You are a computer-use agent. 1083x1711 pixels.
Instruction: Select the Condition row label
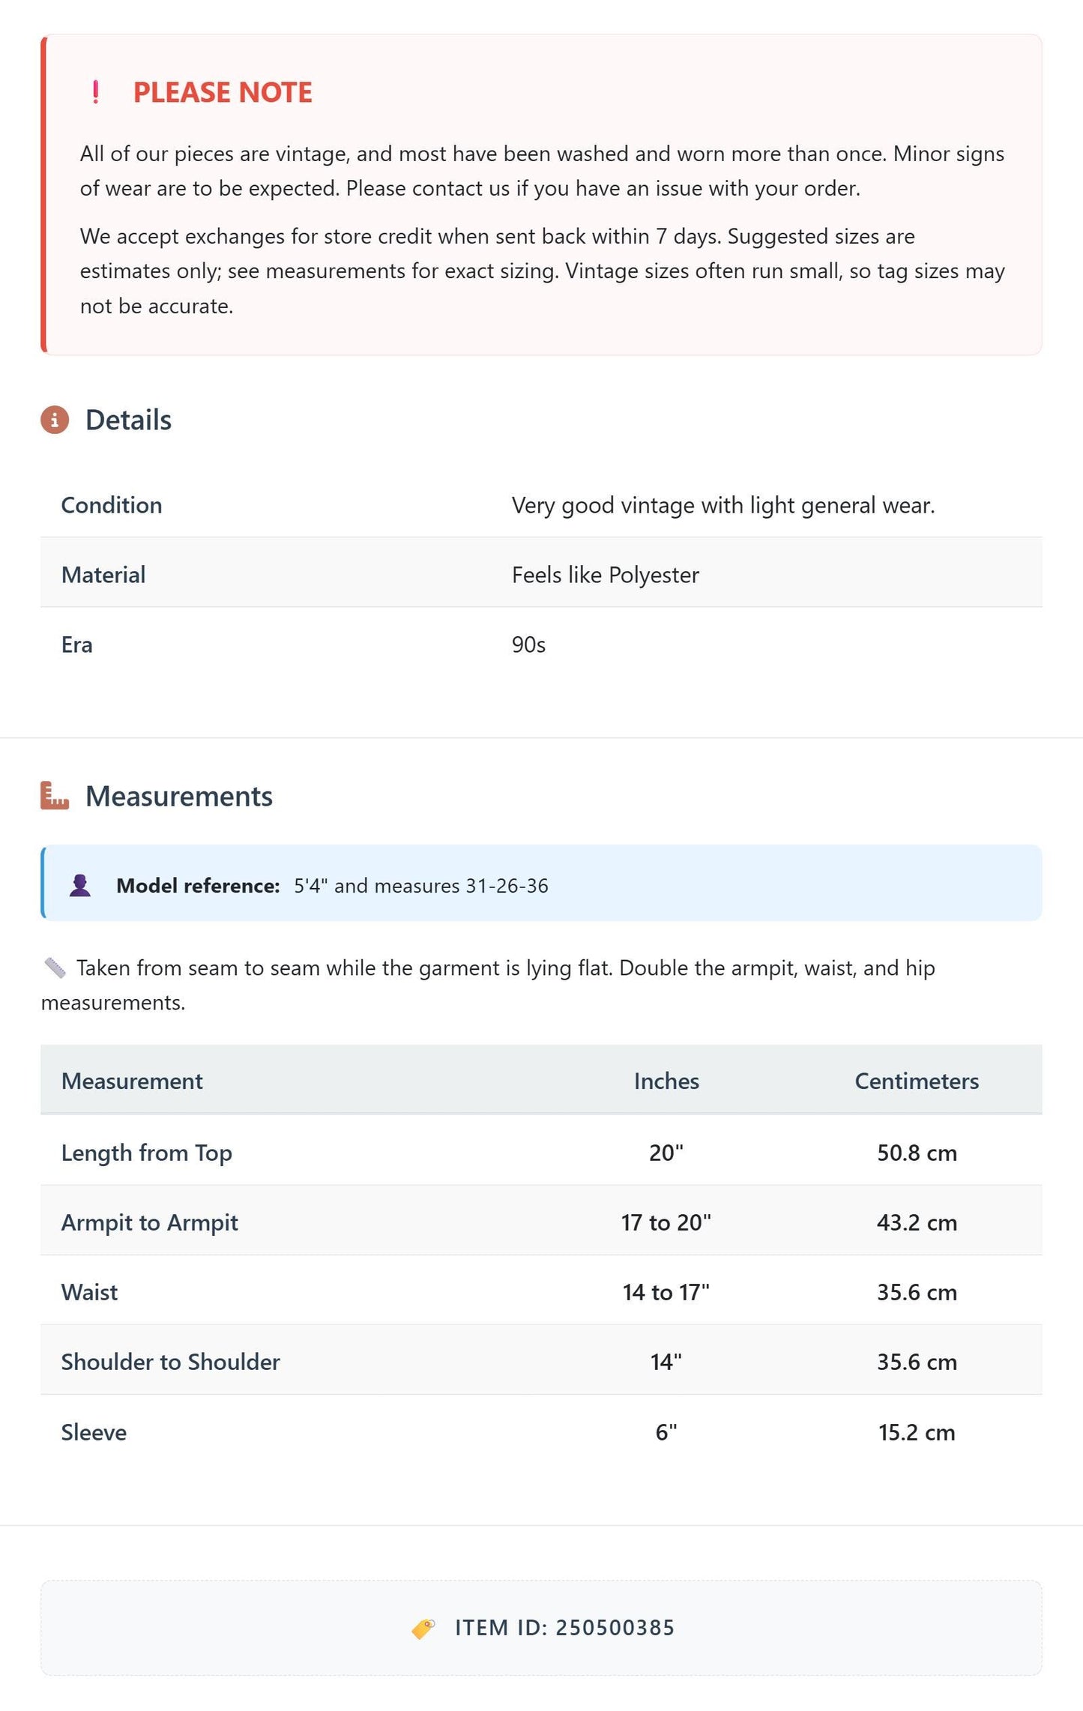point(112,505)
